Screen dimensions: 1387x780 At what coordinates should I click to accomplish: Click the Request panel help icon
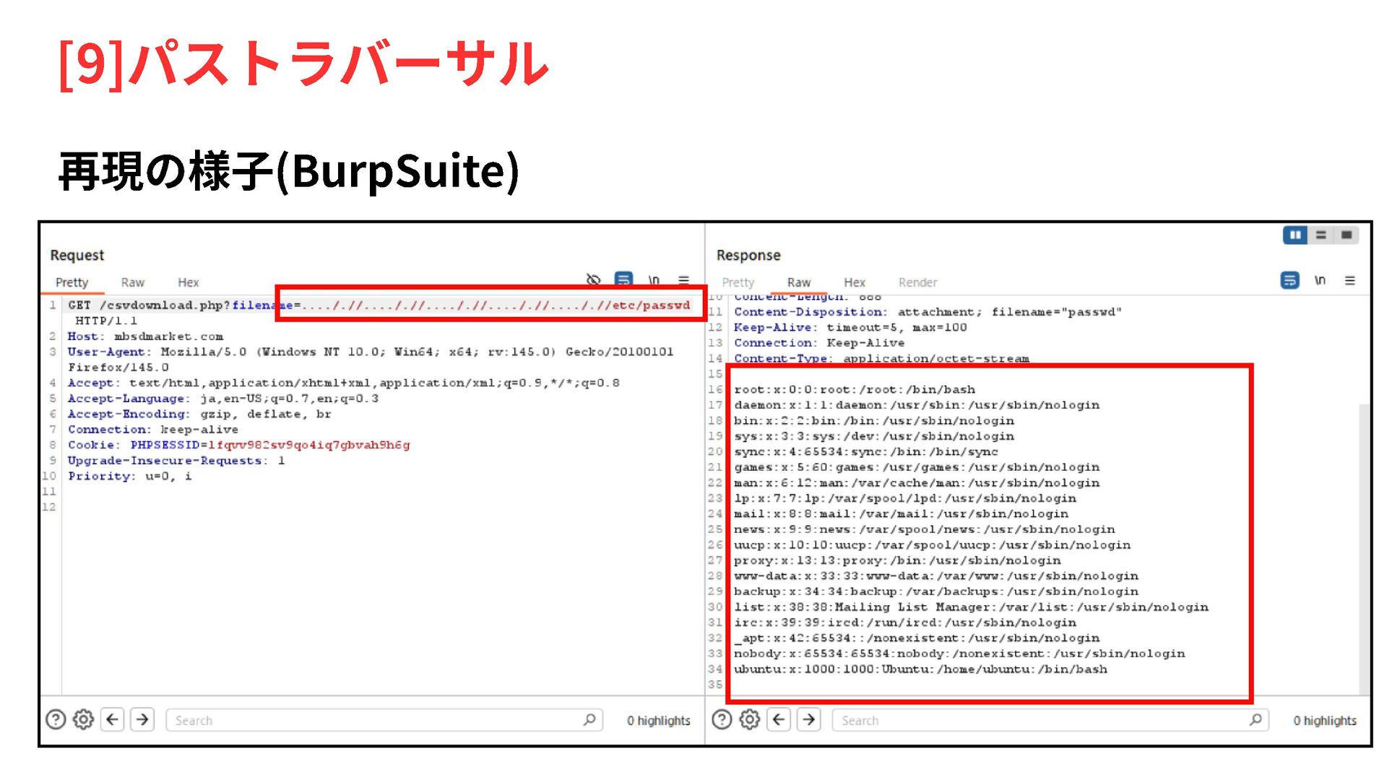point(56,719)
